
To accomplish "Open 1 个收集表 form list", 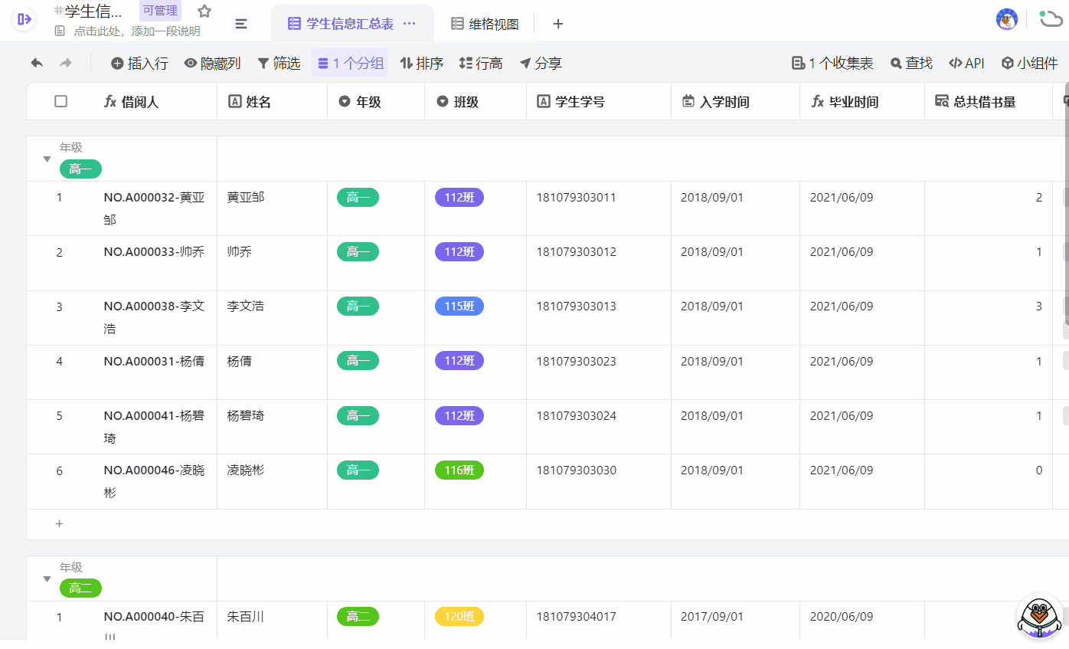I will pyautogui.click(x=832, y=64).
